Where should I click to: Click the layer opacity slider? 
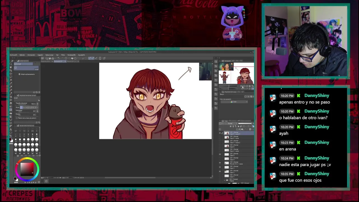[245, 123]
